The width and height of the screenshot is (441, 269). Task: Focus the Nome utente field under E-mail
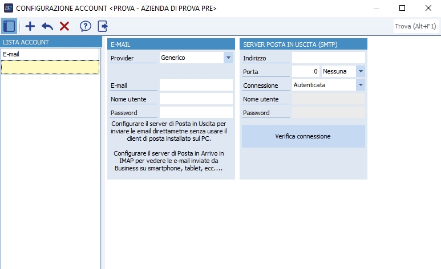point(196,99)
